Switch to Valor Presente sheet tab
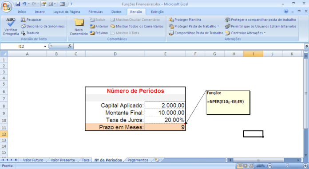The width and height of the screenshot is (309, 169). click(63, 160)
